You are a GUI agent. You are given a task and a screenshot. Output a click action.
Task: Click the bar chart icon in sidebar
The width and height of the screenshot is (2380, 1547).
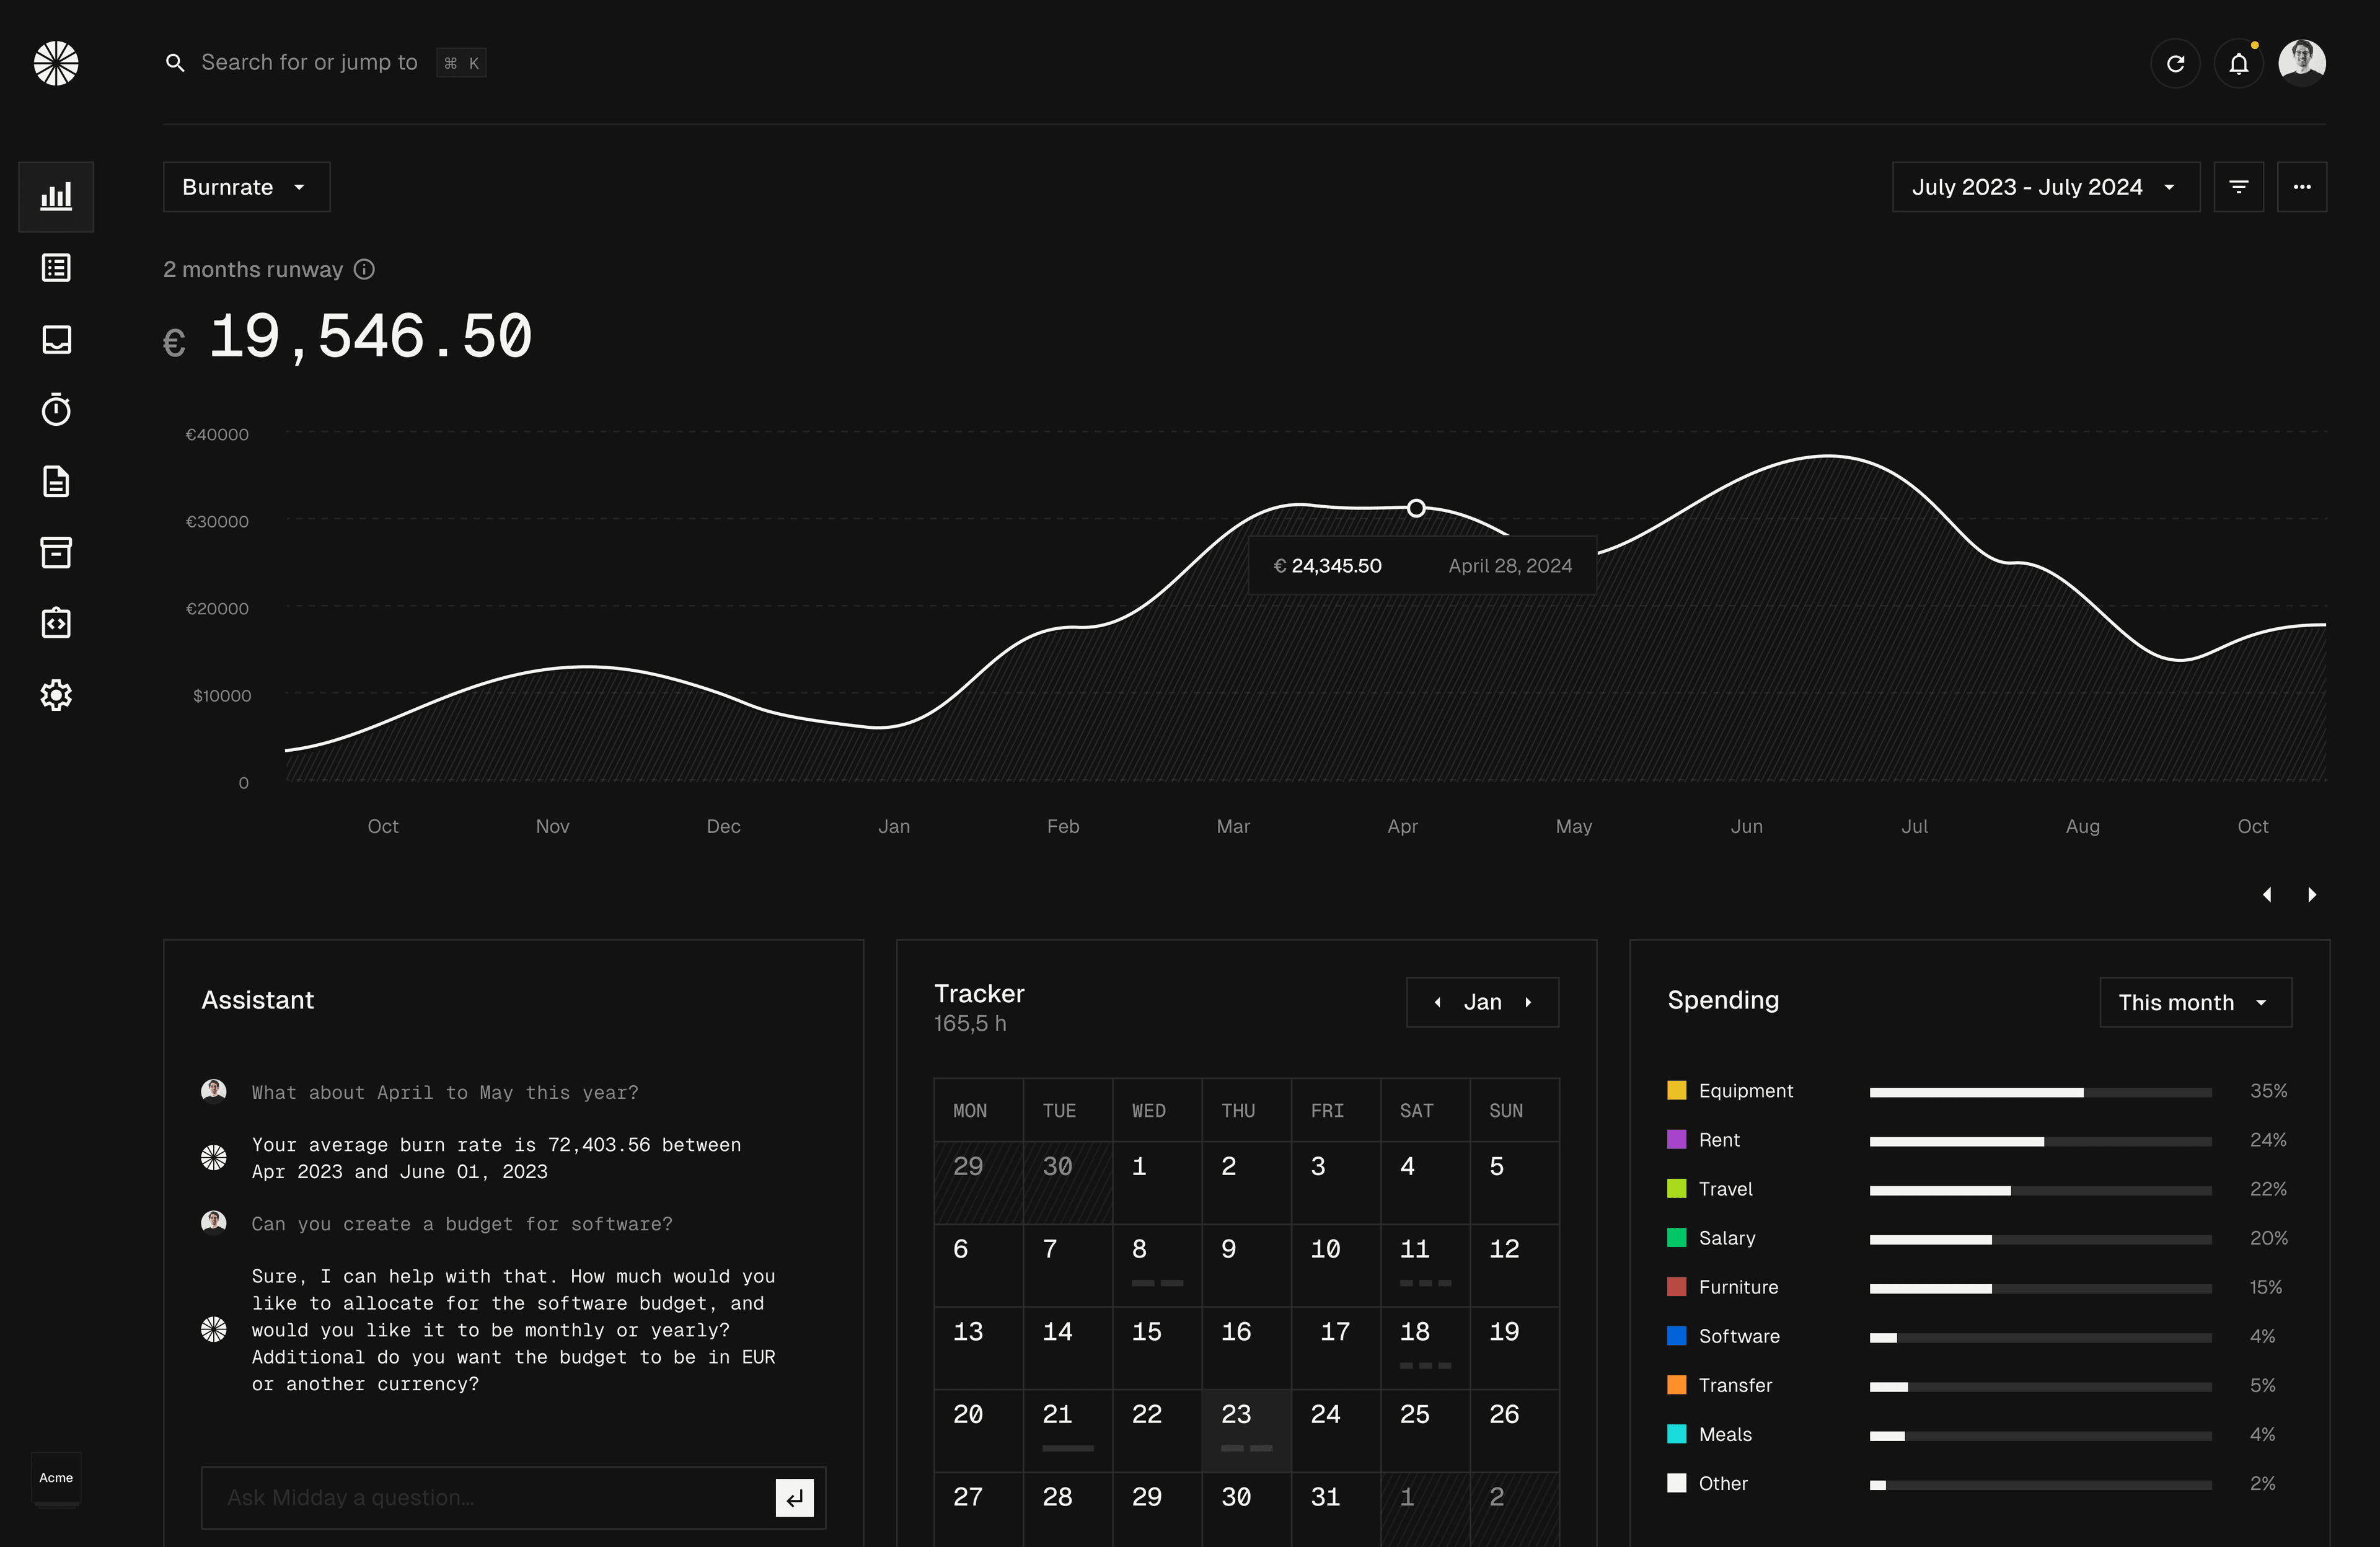[56, 194]
